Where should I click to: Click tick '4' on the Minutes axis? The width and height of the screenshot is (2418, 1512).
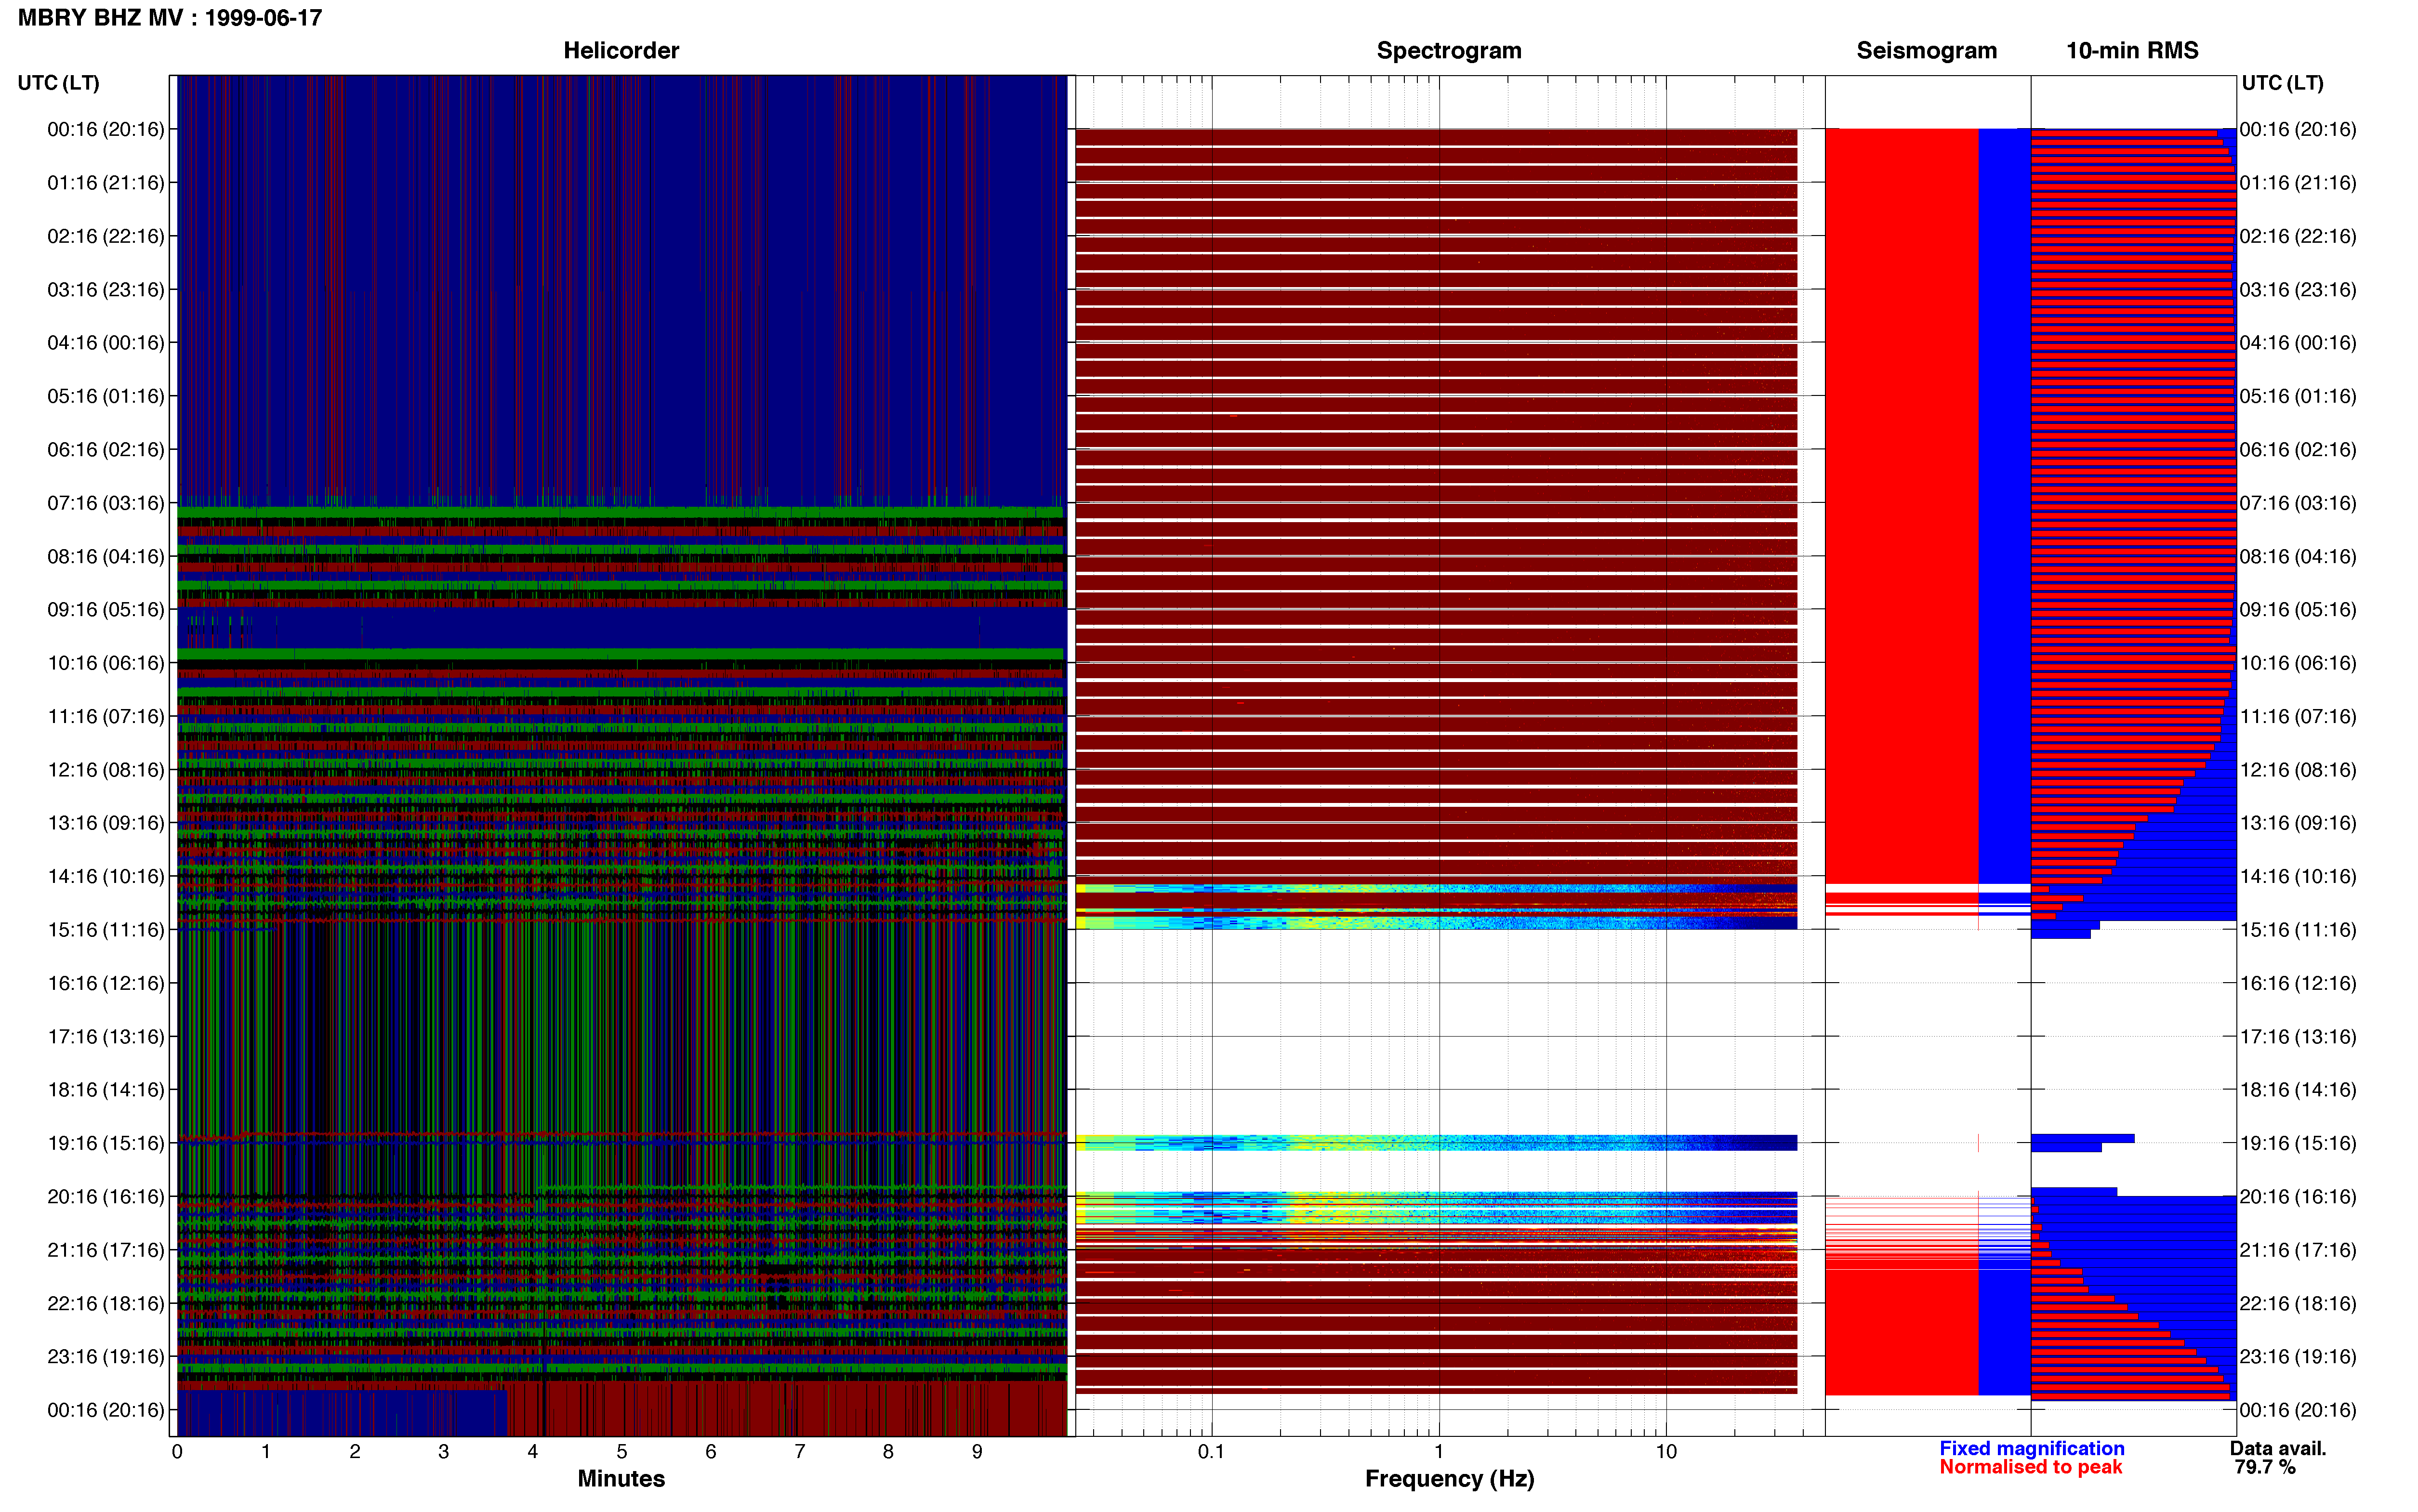[533, 1452]
